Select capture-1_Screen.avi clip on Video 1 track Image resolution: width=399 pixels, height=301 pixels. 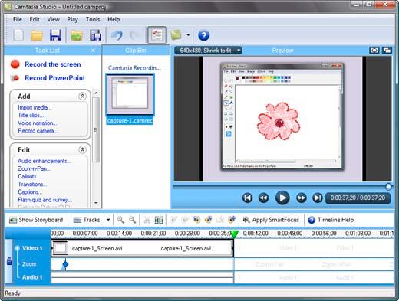[x=142, y=248]
